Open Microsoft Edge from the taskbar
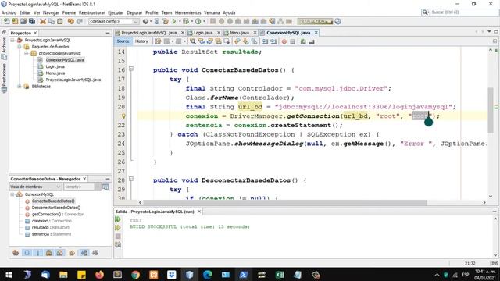Screen dimensions: 500x281 pyautogui.click(x=208, y=274)
